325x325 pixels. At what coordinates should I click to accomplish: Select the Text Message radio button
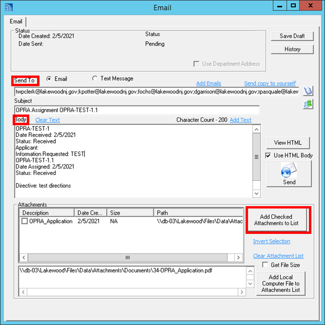(x=94, y=79)
